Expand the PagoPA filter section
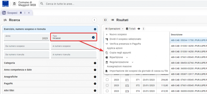The width and height of the screenshot is (207, 94). click(x=50, y=84)
